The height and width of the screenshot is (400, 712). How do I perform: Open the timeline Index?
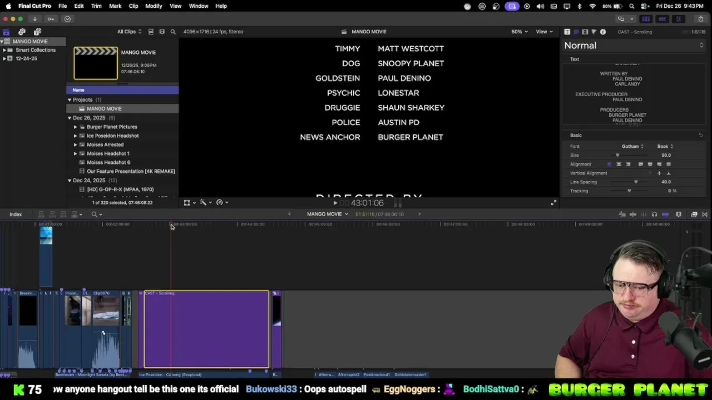click(16, 214)
